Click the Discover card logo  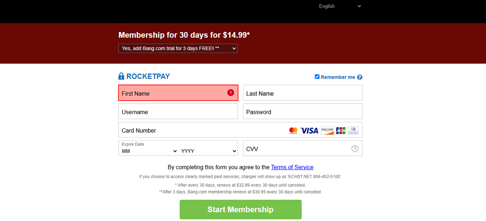327,130
